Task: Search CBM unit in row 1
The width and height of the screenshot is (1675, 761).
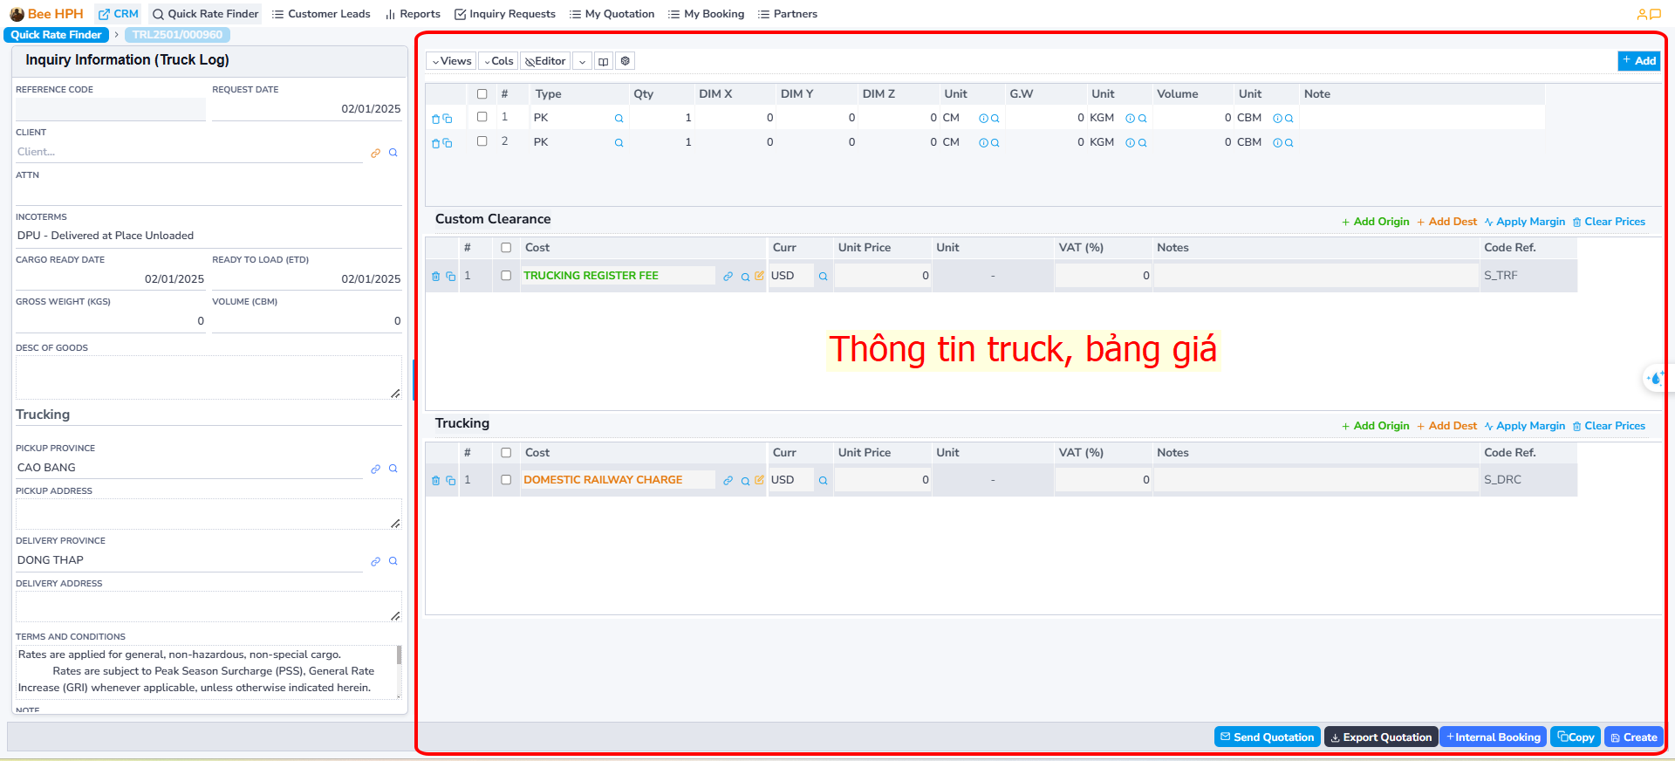Action: [1289, 119]
